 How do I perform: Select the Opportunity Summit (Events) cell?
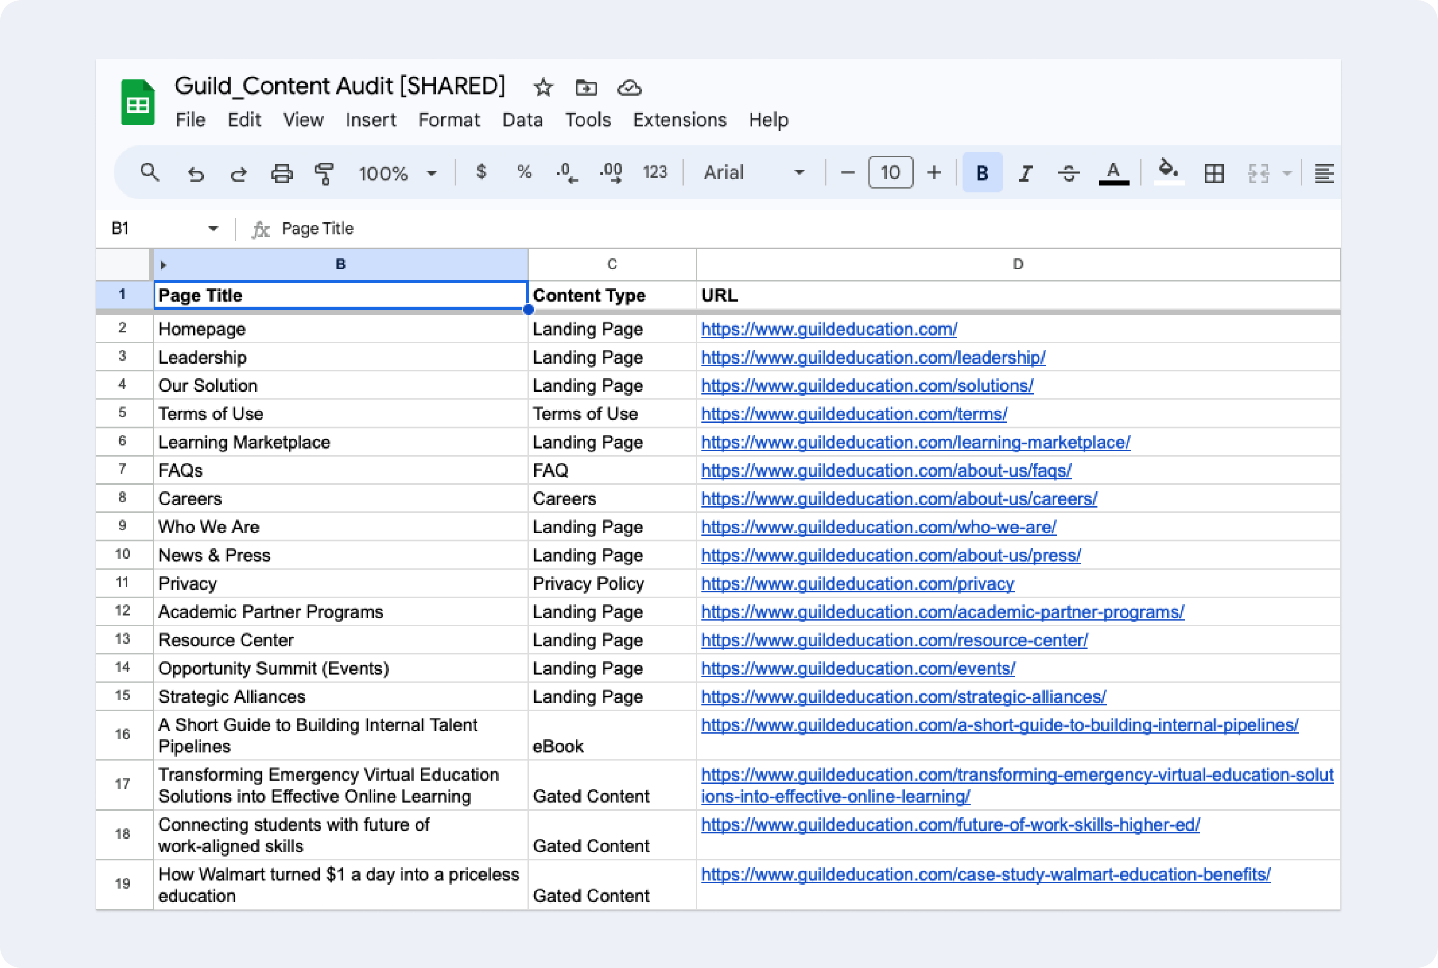click(x=340, y=668)
